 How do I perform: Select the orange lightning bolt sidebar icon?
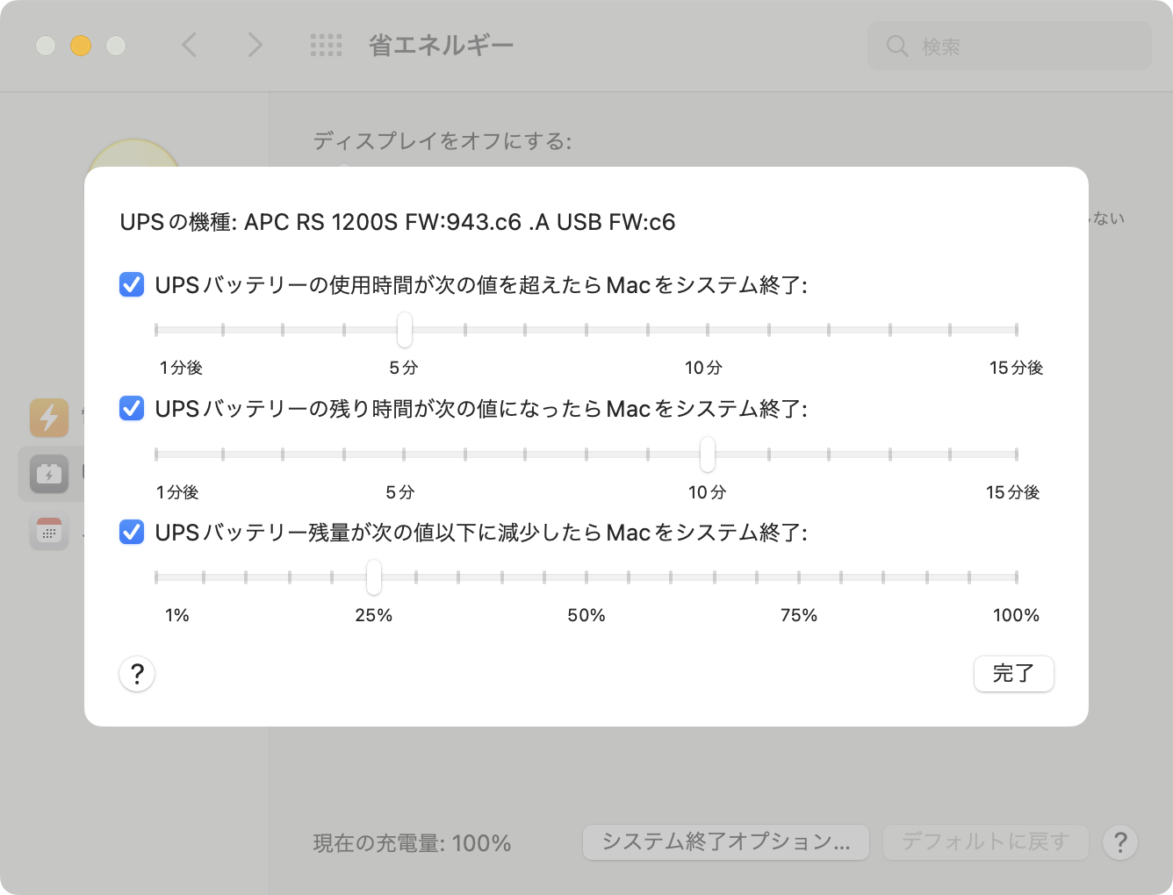pos(49,418)
